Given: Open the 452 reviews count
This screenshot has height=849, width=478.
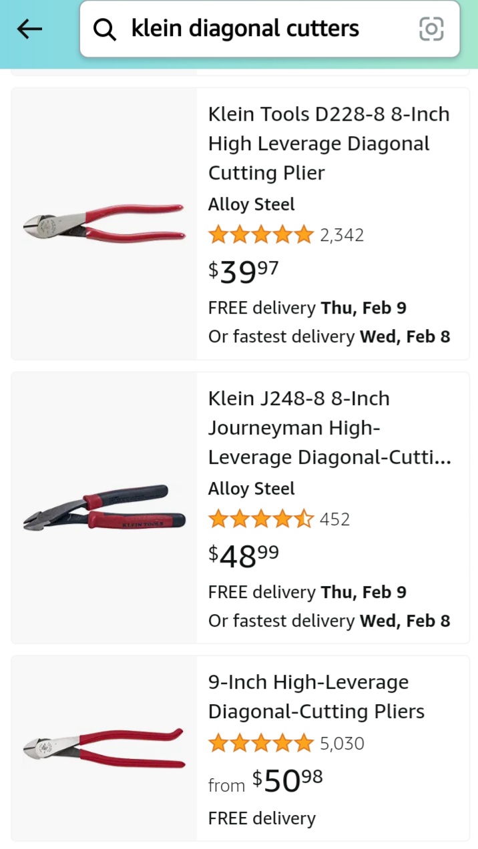Looking at the screenshot, I should point(335,519).
